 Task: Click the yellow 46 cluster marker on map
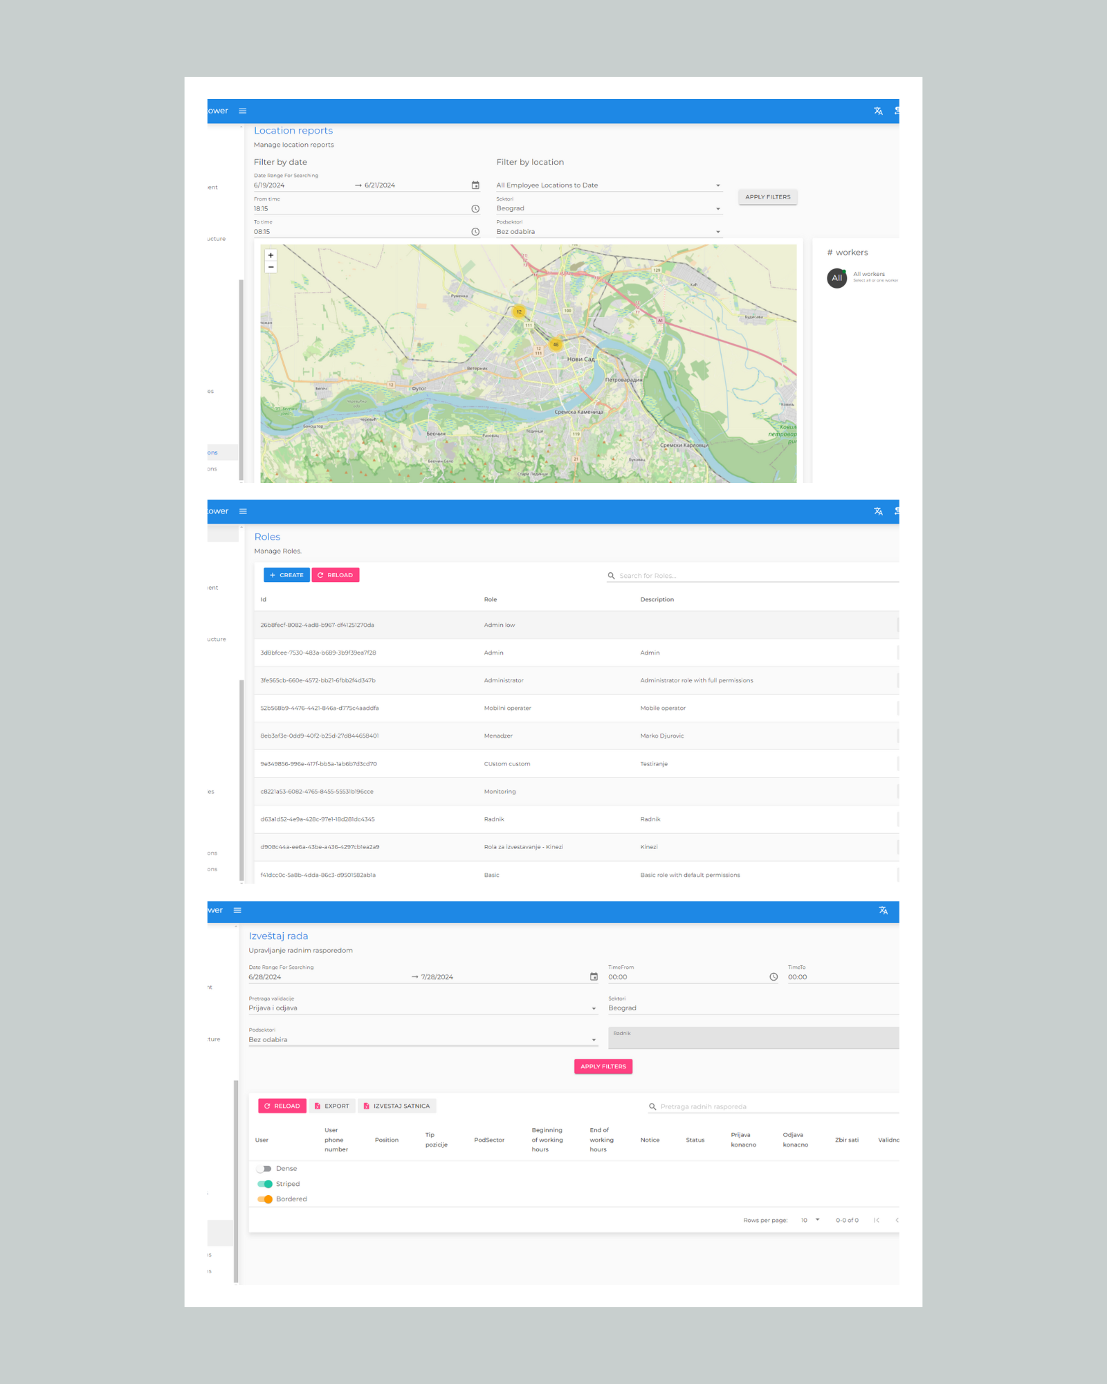pyautogui.click(x=555, y=345)
